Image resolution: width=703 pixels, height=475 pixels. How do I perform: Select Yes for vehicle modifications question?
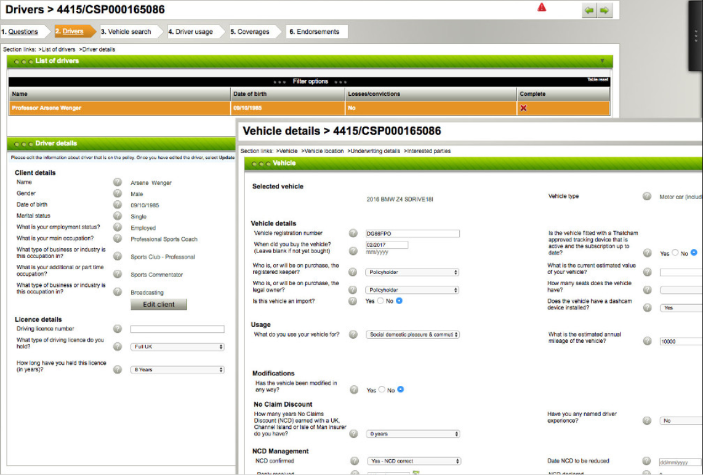pos(381,390)
